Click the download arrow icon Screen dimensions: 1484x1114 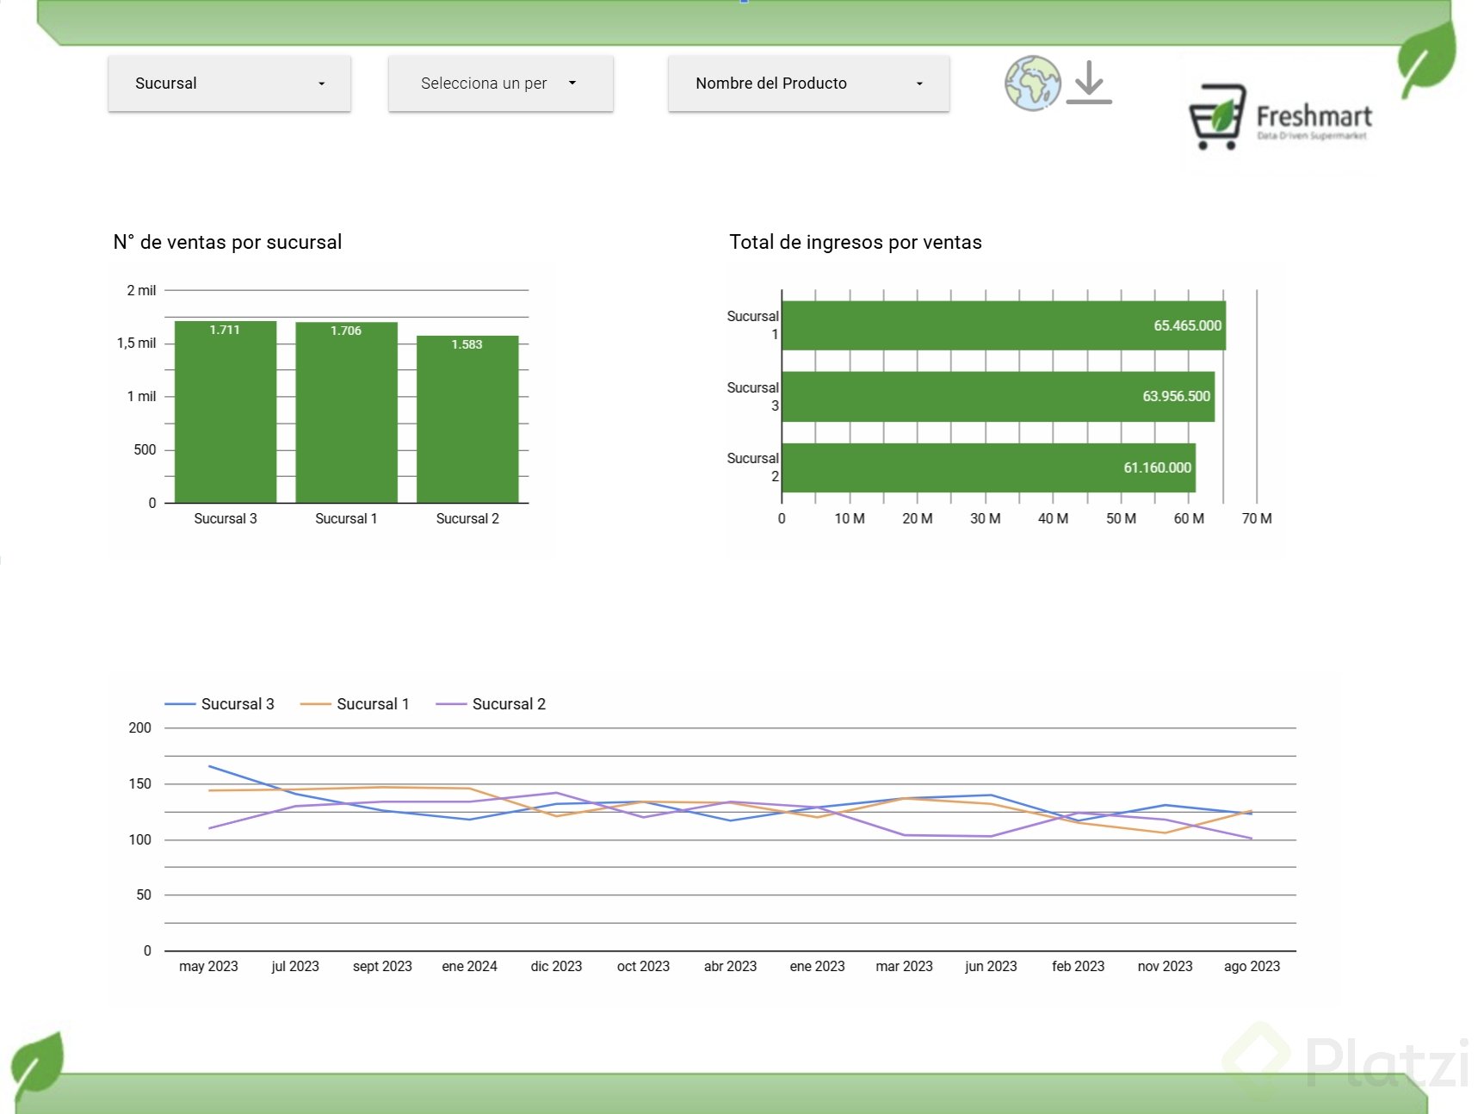point(1089,83)
